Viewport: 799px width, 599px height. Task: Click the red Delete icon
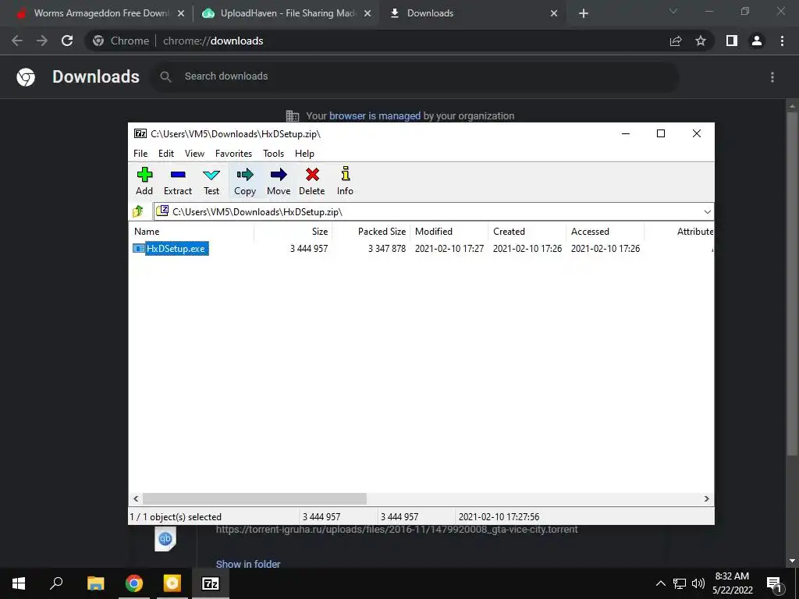(x=312, y=181)
